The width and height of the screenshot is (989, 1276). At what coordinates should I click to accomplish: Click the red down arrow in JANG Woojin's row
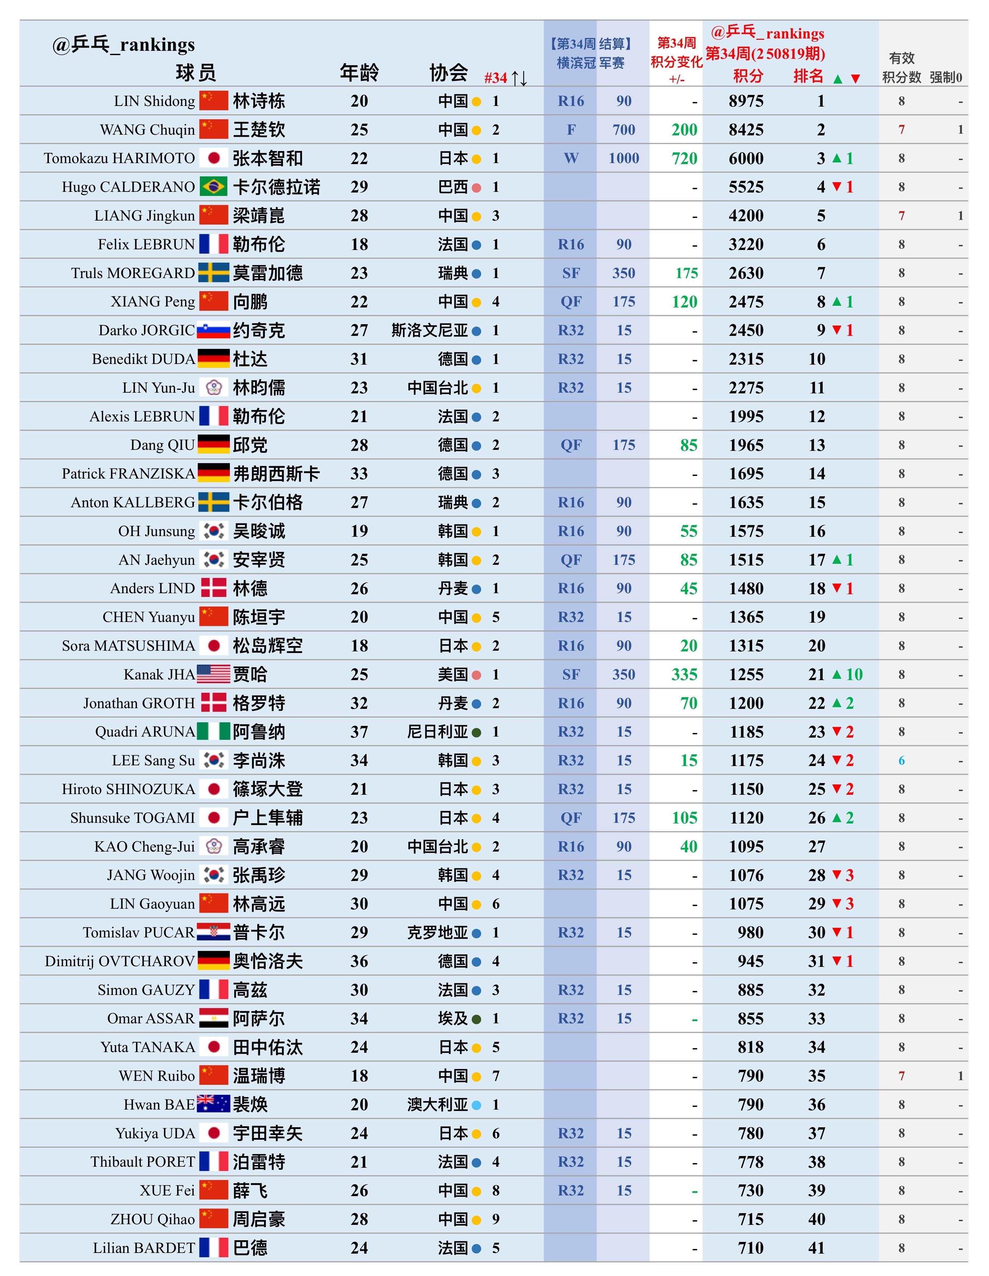[x=837, y=875]
